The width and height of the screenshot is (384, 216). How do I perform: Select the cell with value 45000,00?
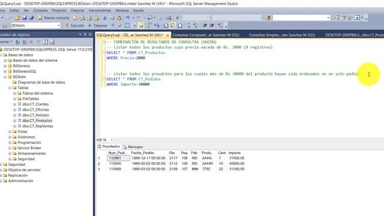tap(236, 164)
